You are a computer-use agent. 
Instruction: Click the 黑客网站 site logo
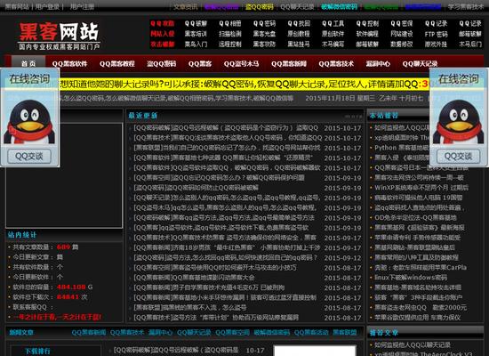pyautogui.click(x=59, y=36)
